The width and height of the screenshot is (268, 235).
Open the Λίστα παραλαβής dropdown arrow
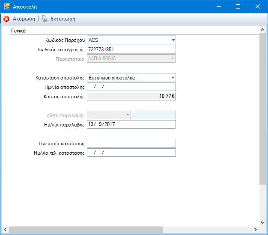128,115
